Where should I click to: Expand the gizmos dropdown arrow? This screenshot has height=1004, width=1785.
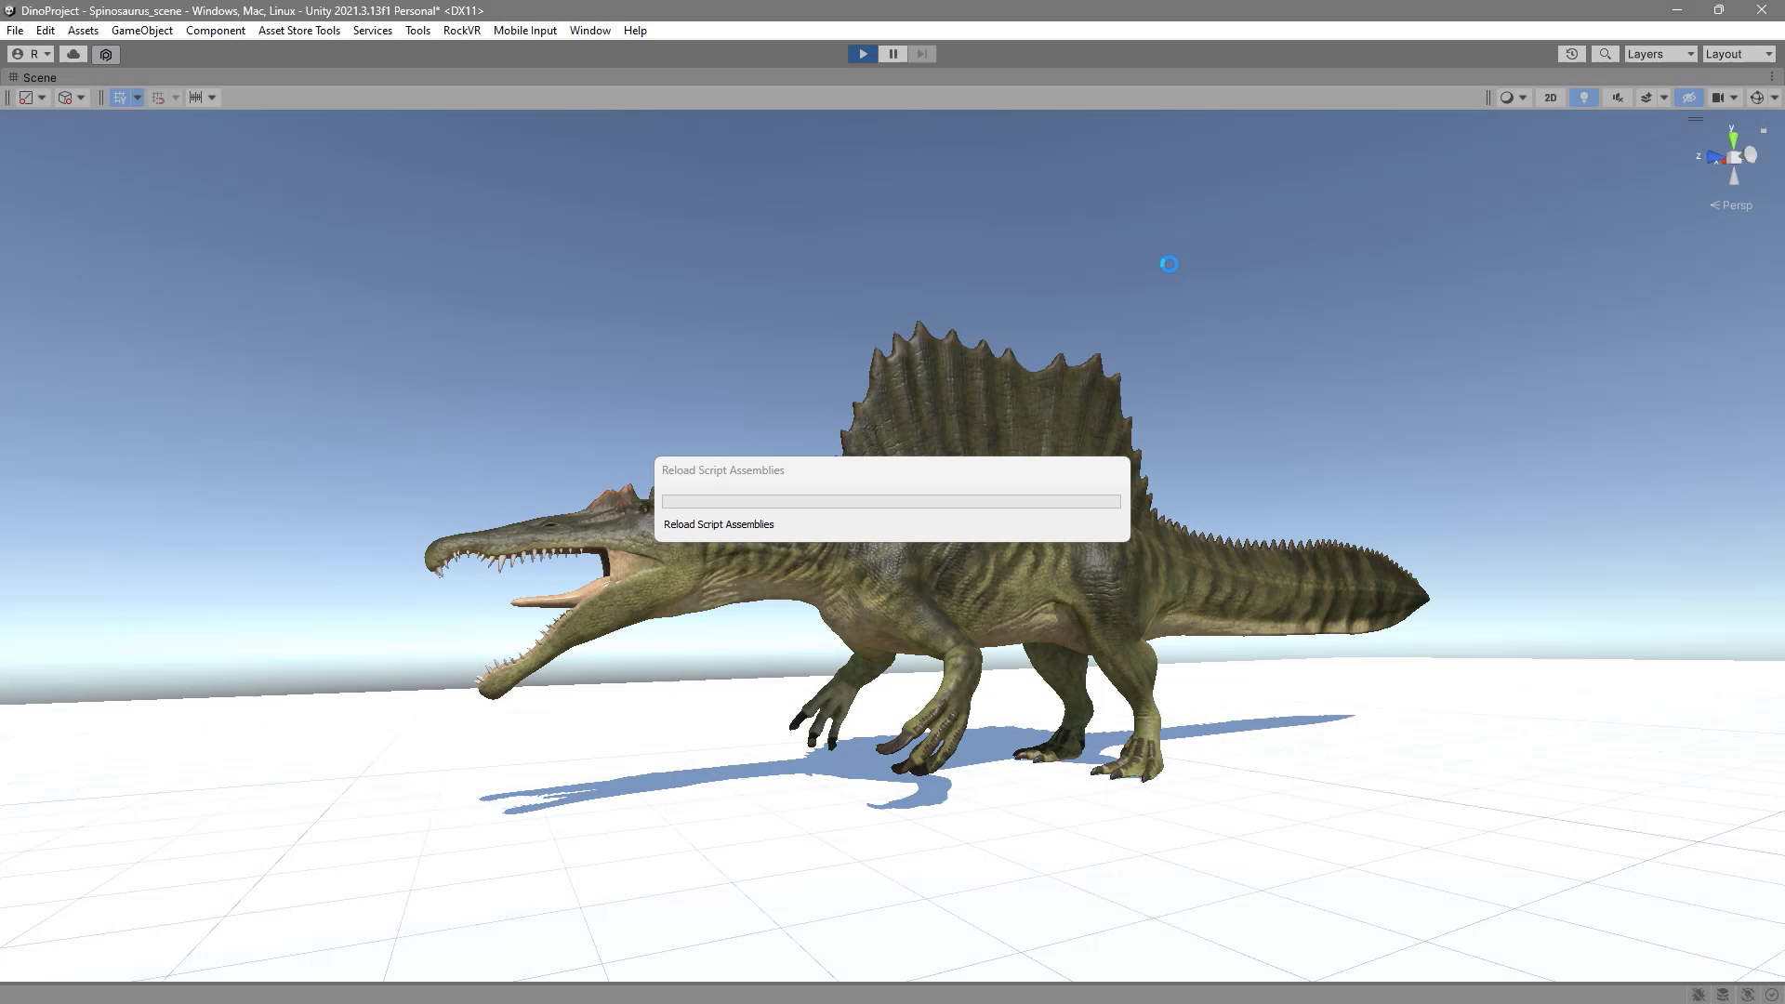click(x=1774, y=98)
